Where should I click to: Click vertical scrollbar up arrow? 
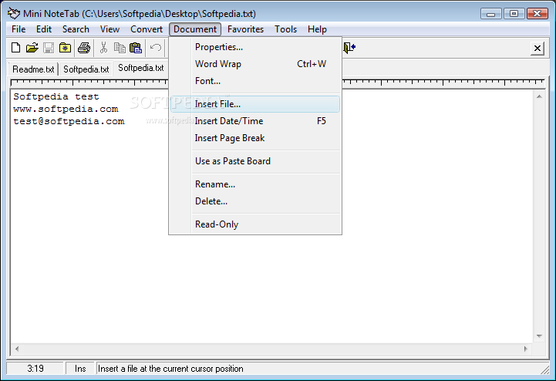pos(539,96)
